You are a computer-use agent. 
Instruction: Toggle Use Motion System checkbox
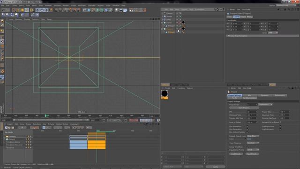click(x=247, y=132)
